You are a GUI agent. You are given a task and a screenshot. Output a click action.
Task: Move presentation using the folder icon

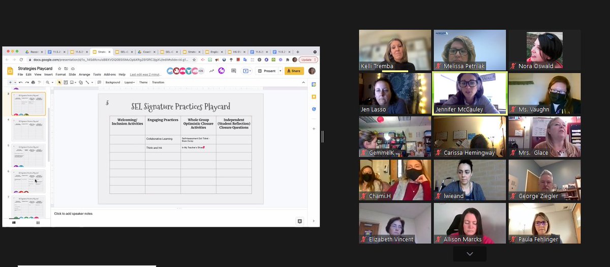click(x=66, y=69)
